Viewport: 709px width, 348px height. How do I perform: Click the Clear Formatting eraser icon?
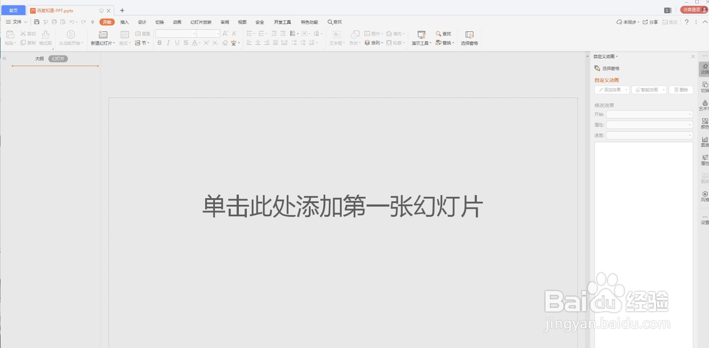[225, 43]
